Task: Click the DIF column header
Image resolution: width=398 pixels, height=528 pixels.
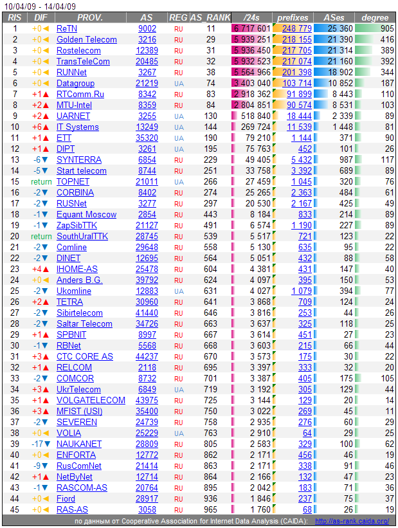Action: 41,17
